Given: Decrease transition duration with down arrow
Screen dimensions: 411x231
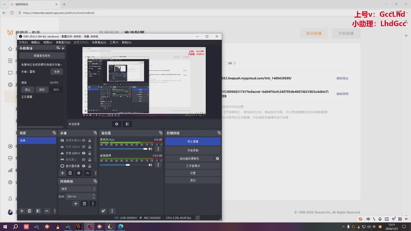Looking at the screenshot, I should click(x=94, y=198).
